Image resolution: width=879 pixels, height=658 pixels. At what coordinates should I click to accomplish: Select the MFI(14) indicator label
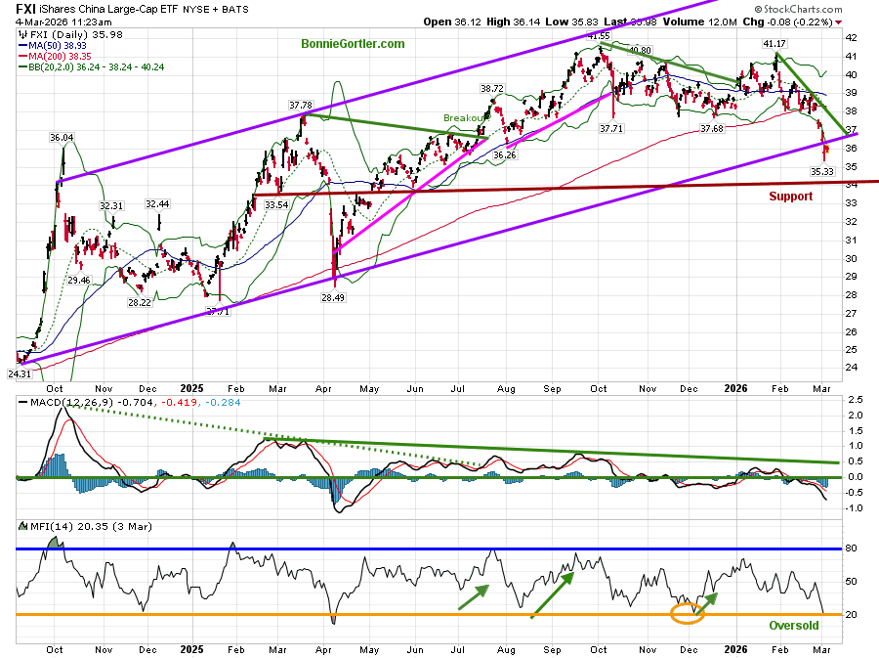(44, 527)
